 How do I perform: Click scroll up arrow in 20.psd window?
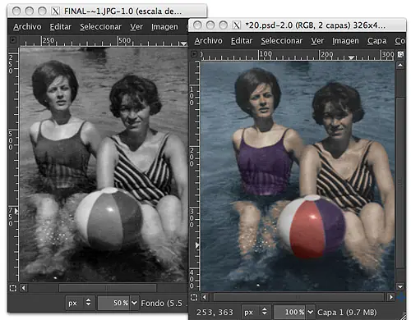tap(400, 66)
